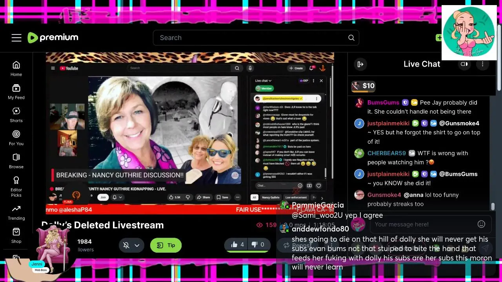Click the YouTube search box in video

click(180, 68)
